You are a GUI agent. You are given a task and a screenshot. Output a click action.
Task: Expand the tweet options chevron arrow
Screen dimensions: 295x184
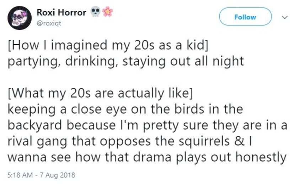click(x=284, y=17)
